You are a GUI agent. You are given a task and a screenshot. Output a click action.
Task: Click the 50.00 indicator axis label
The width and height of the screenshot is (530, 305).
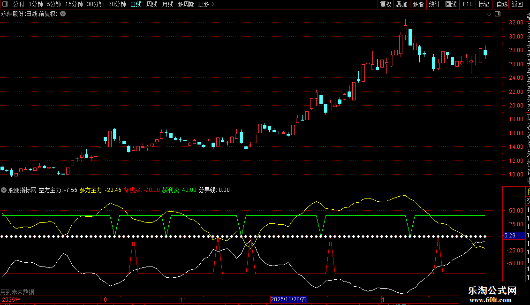click(516, 210)
